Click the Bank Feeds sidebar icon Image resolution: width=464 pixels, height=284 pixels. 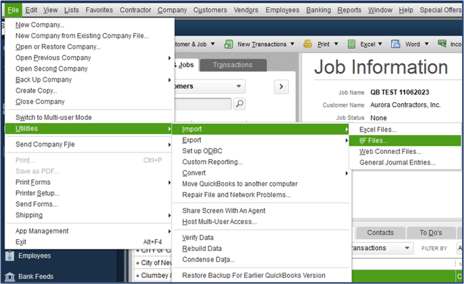pos(9,277)
